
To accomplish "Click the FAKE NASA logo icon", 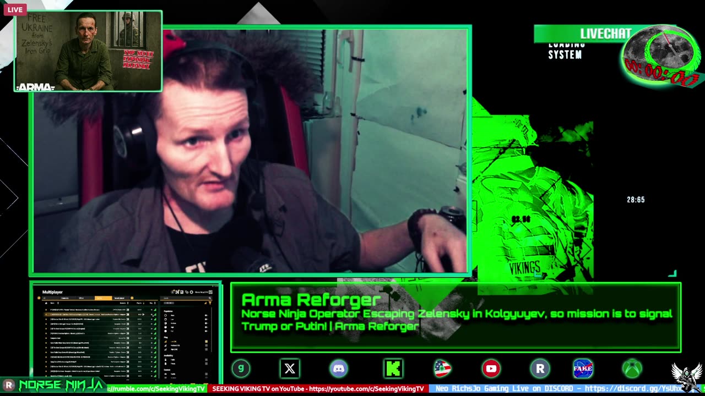I will (583, 369).
